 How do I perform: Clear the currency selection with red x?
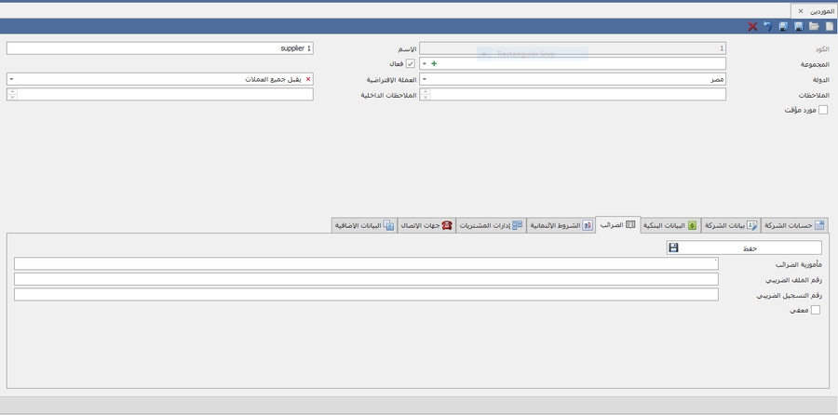point(309,80)
